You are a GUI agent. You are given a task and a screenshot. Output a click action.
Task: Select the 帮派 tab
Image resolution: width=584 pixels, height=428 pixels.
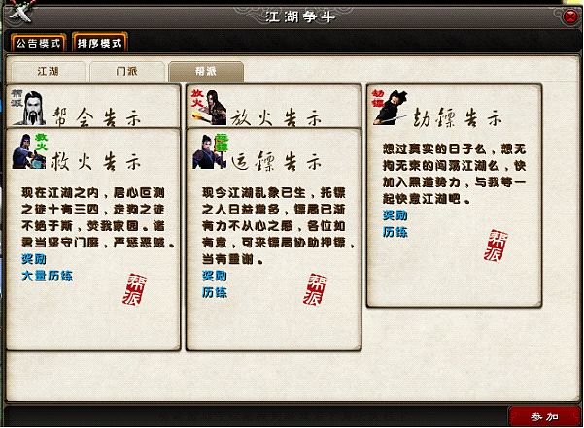206,71
